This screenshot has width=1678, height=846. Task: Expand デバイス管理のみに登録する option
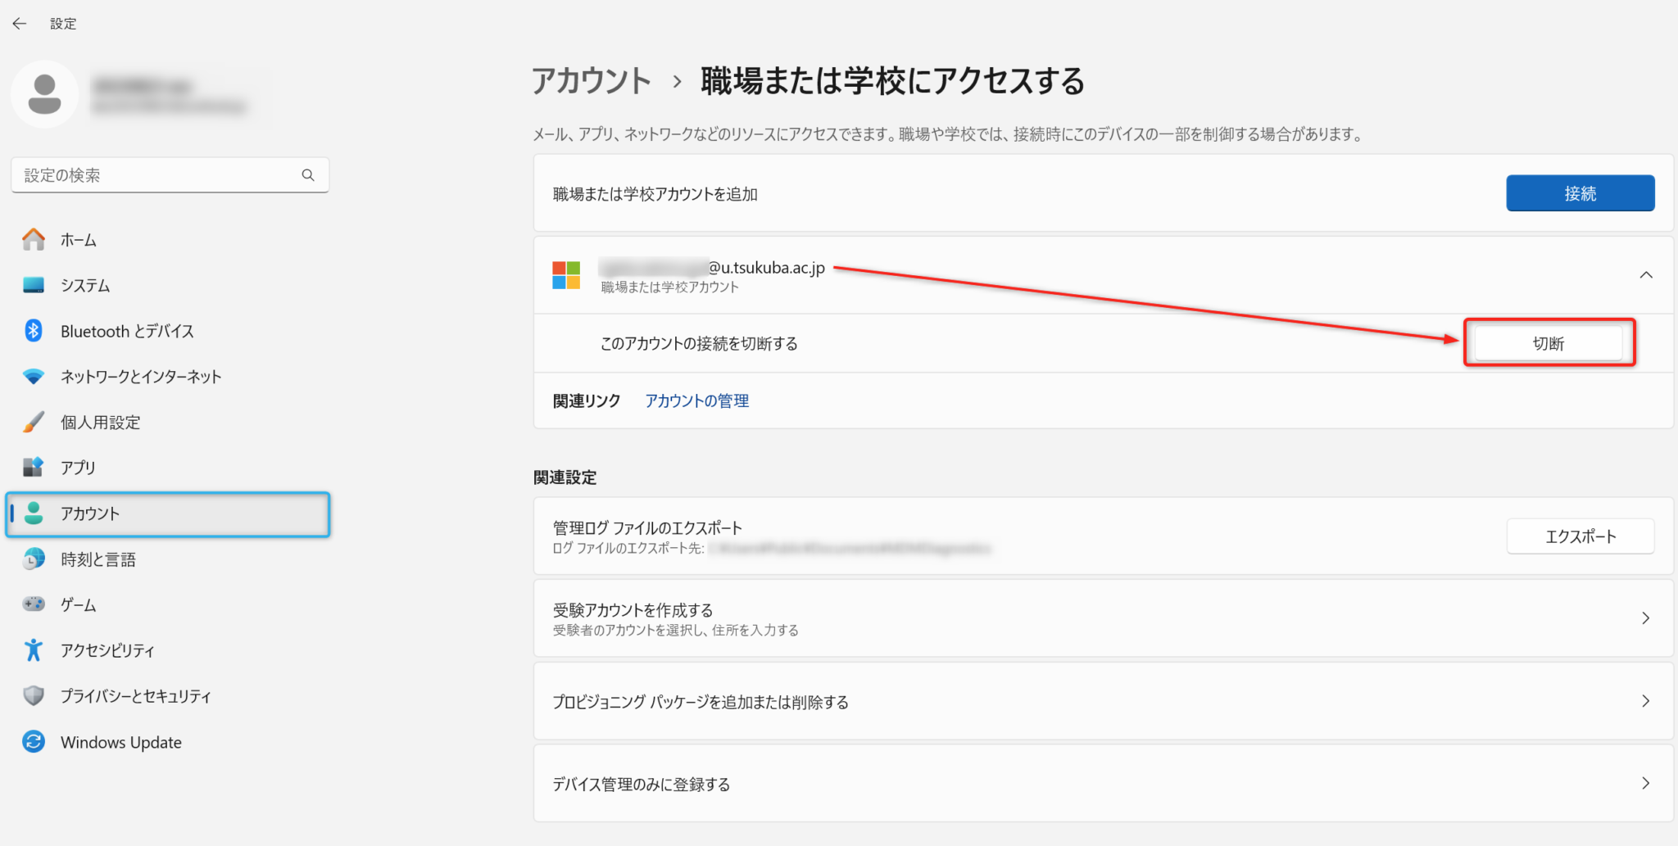[x=1647, y=783]
